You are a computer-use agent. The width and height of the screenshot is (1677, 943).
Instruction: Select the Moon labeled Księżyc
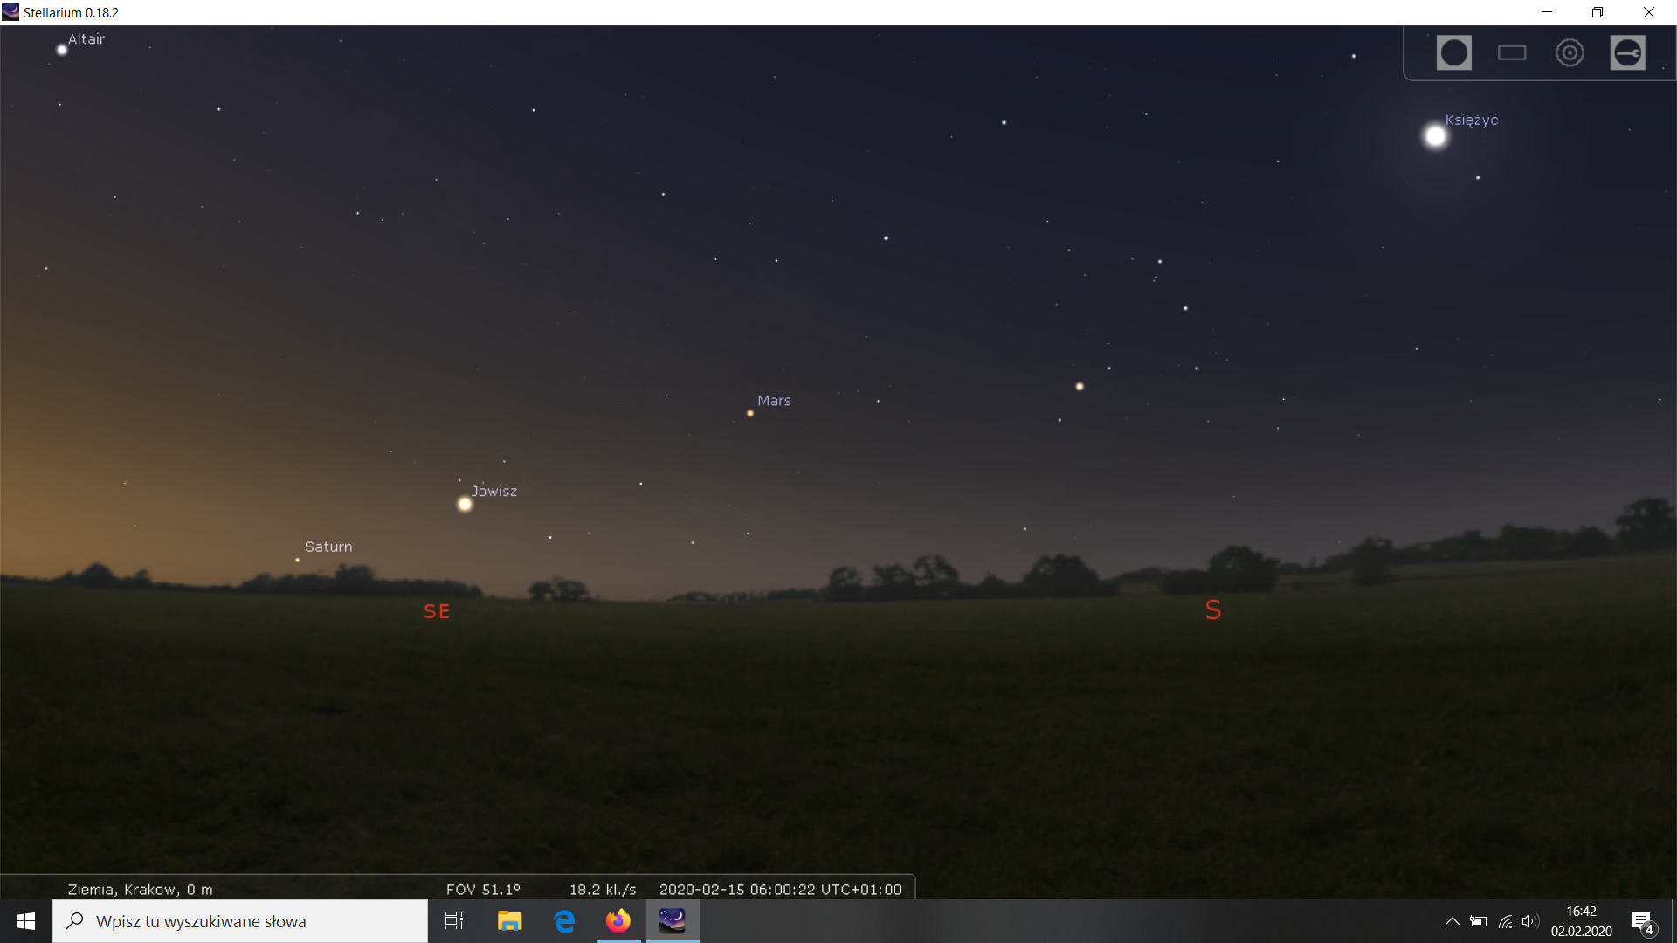pos(1435,136)
